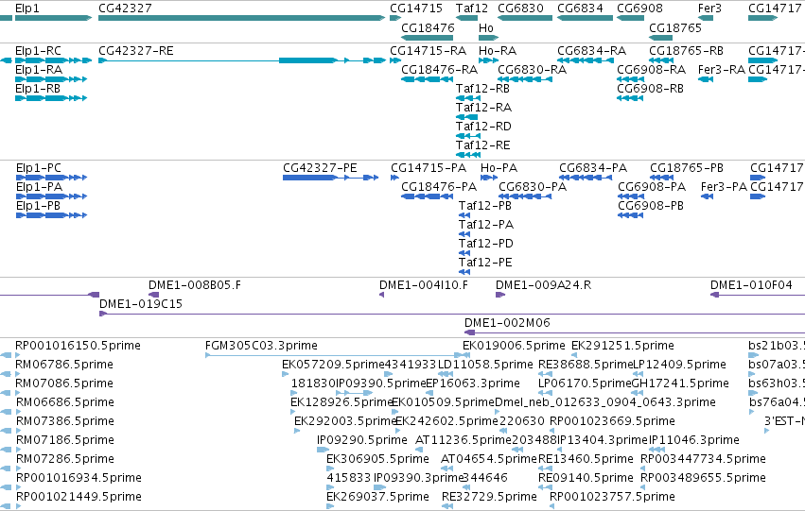Select the Ho-PA protein label
Screen dimensions: 805x511
499,168
